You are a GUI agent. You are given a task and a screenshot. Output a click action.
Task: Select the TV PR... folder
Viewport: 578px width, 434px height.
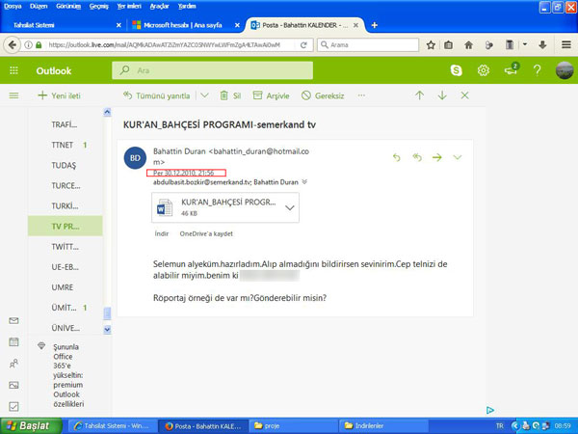(x=66, y=227)
